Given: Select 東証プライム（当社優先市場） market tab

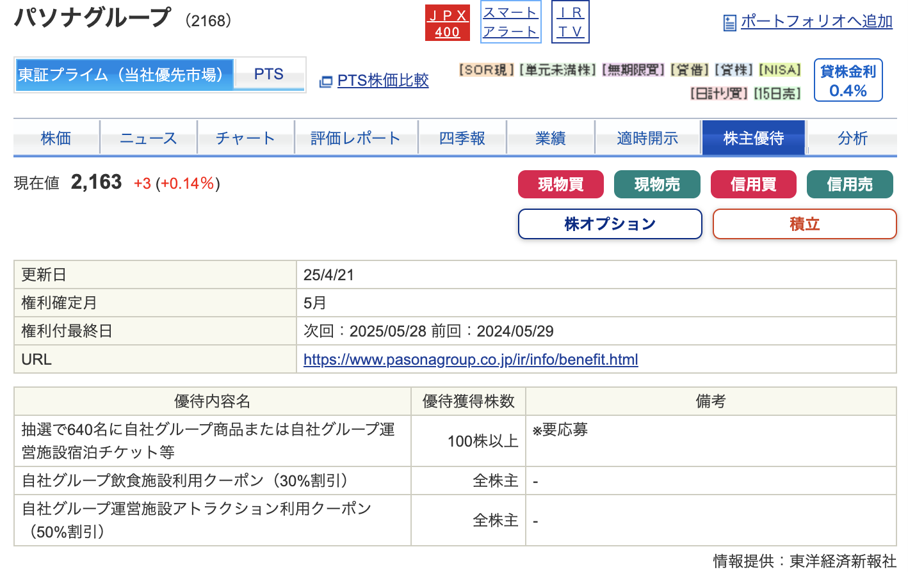Looking at the screenshot, I should point(124,75).
